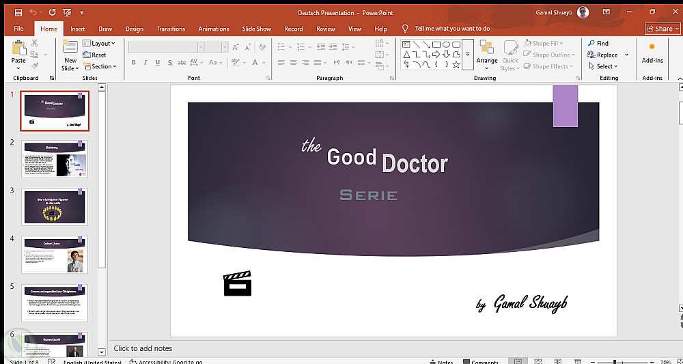The height and width of the screenshot is (364, 683).
Task: Select the Oval shape in gallery
Action: pos(446,44)
